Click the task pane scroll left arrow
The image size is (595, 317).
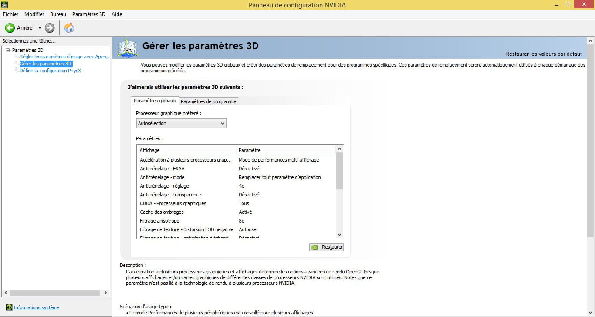coord(5,293)
